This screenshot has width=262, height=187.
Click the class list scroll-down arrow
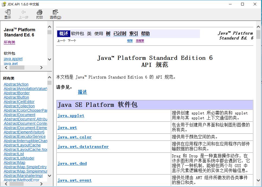[x=49, y=176]
